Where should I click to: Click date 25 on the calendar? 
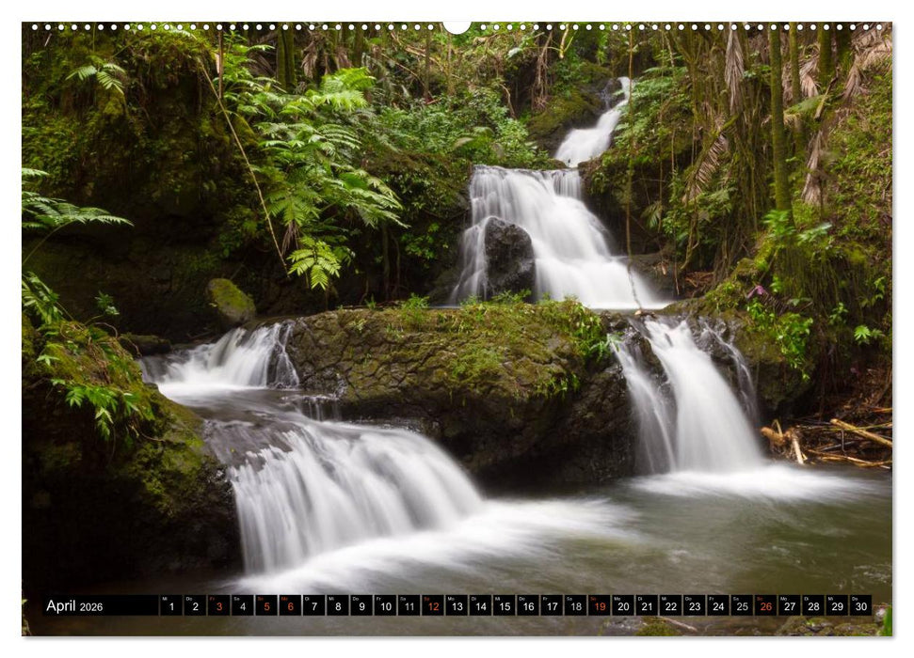coord(742,606)
